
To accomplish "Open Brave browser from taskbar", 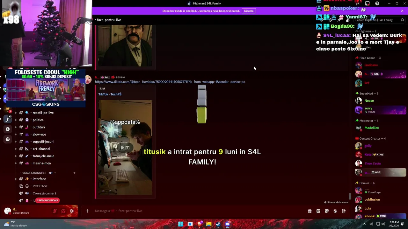I will click(200, 224).
